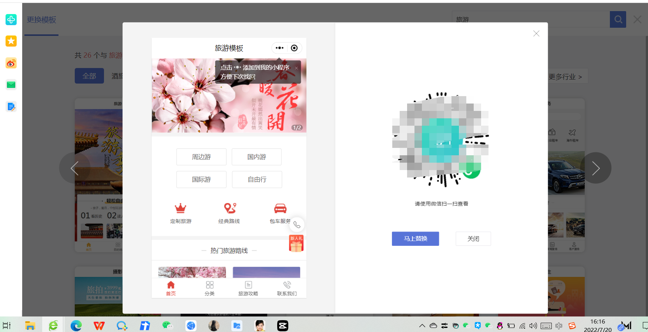Click the 周边游 button
The width and height of the screenshot is (648, 332).
pos(201,157)
